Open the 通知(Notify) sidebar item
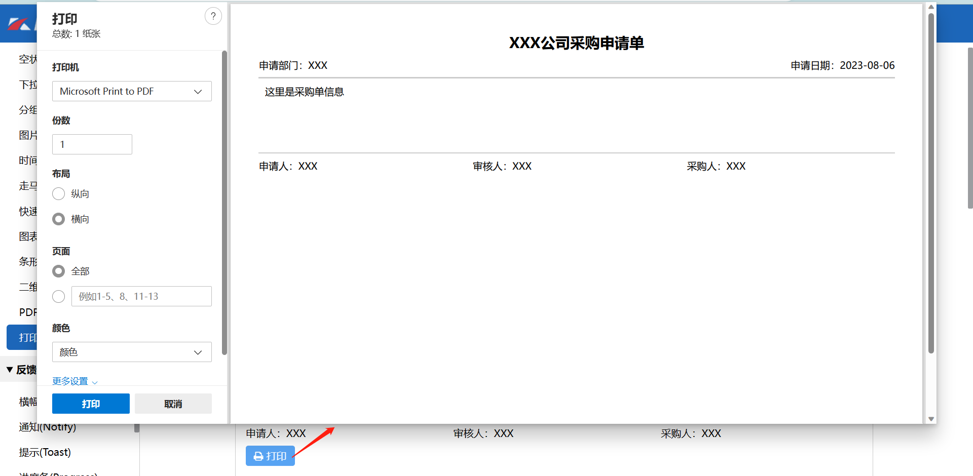Image resolution: width=973 pixels, height=476 pixels. click(x=48, y=427)
